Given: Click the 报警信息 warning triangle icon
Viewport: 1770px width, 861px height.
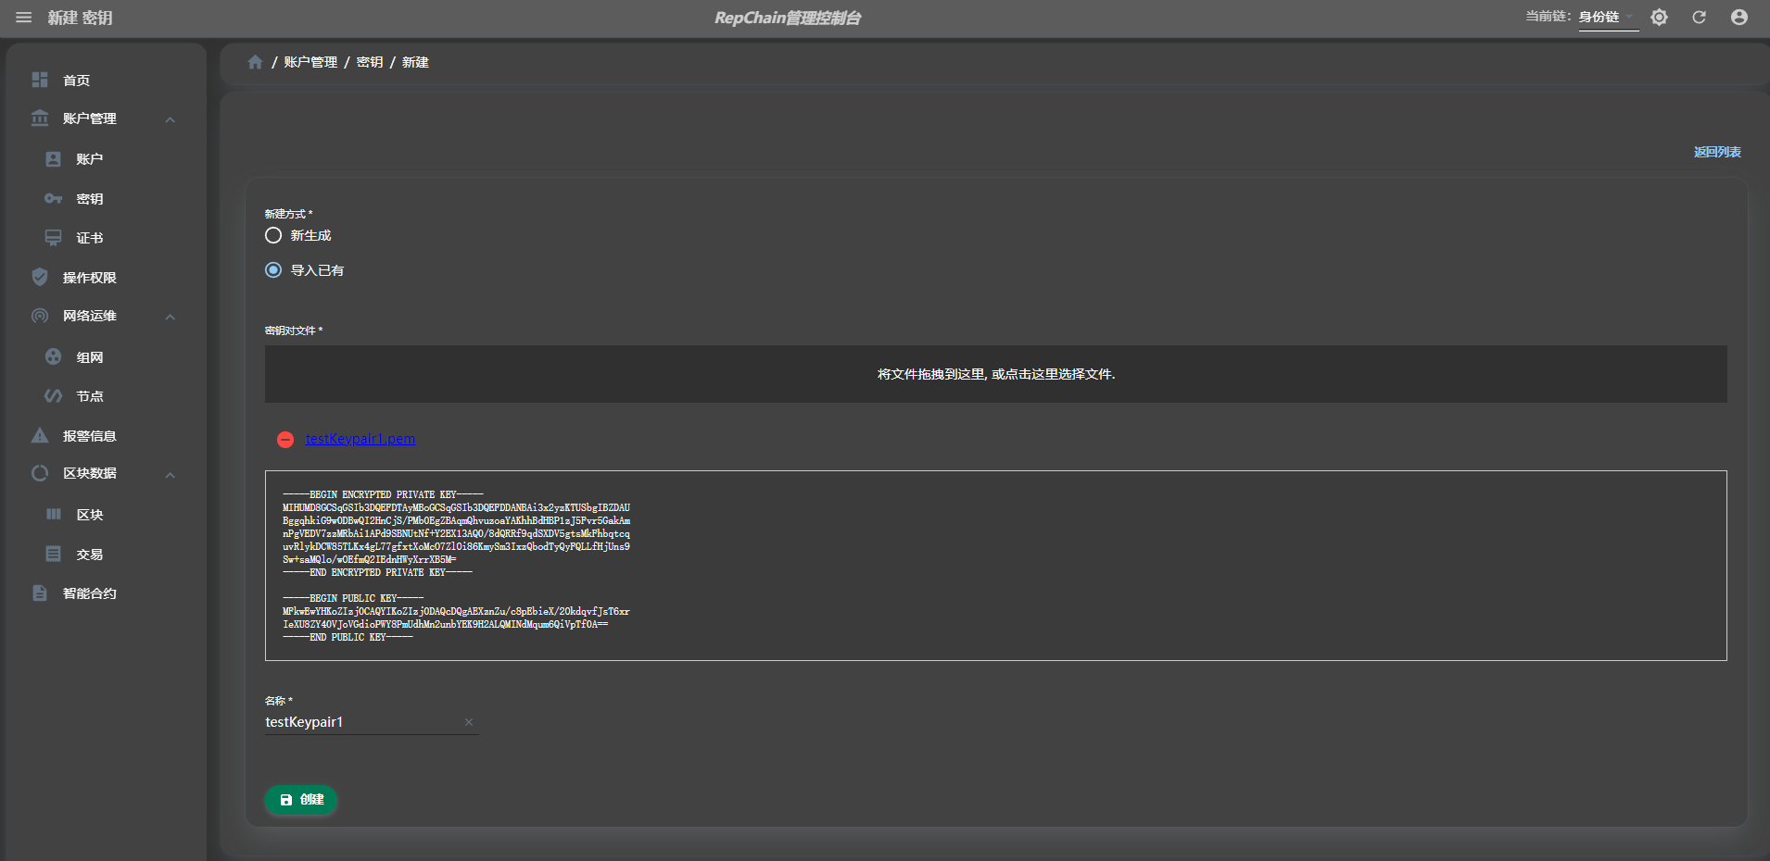Looking at the screenshot, I should pos(40,435).
